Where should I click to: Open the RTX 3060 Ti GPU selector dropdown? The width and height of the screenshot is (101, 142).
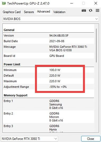[x=29, y=139]
